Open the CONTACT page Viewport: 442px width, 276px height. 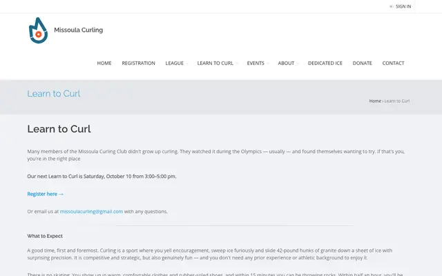tap(393, 63)
